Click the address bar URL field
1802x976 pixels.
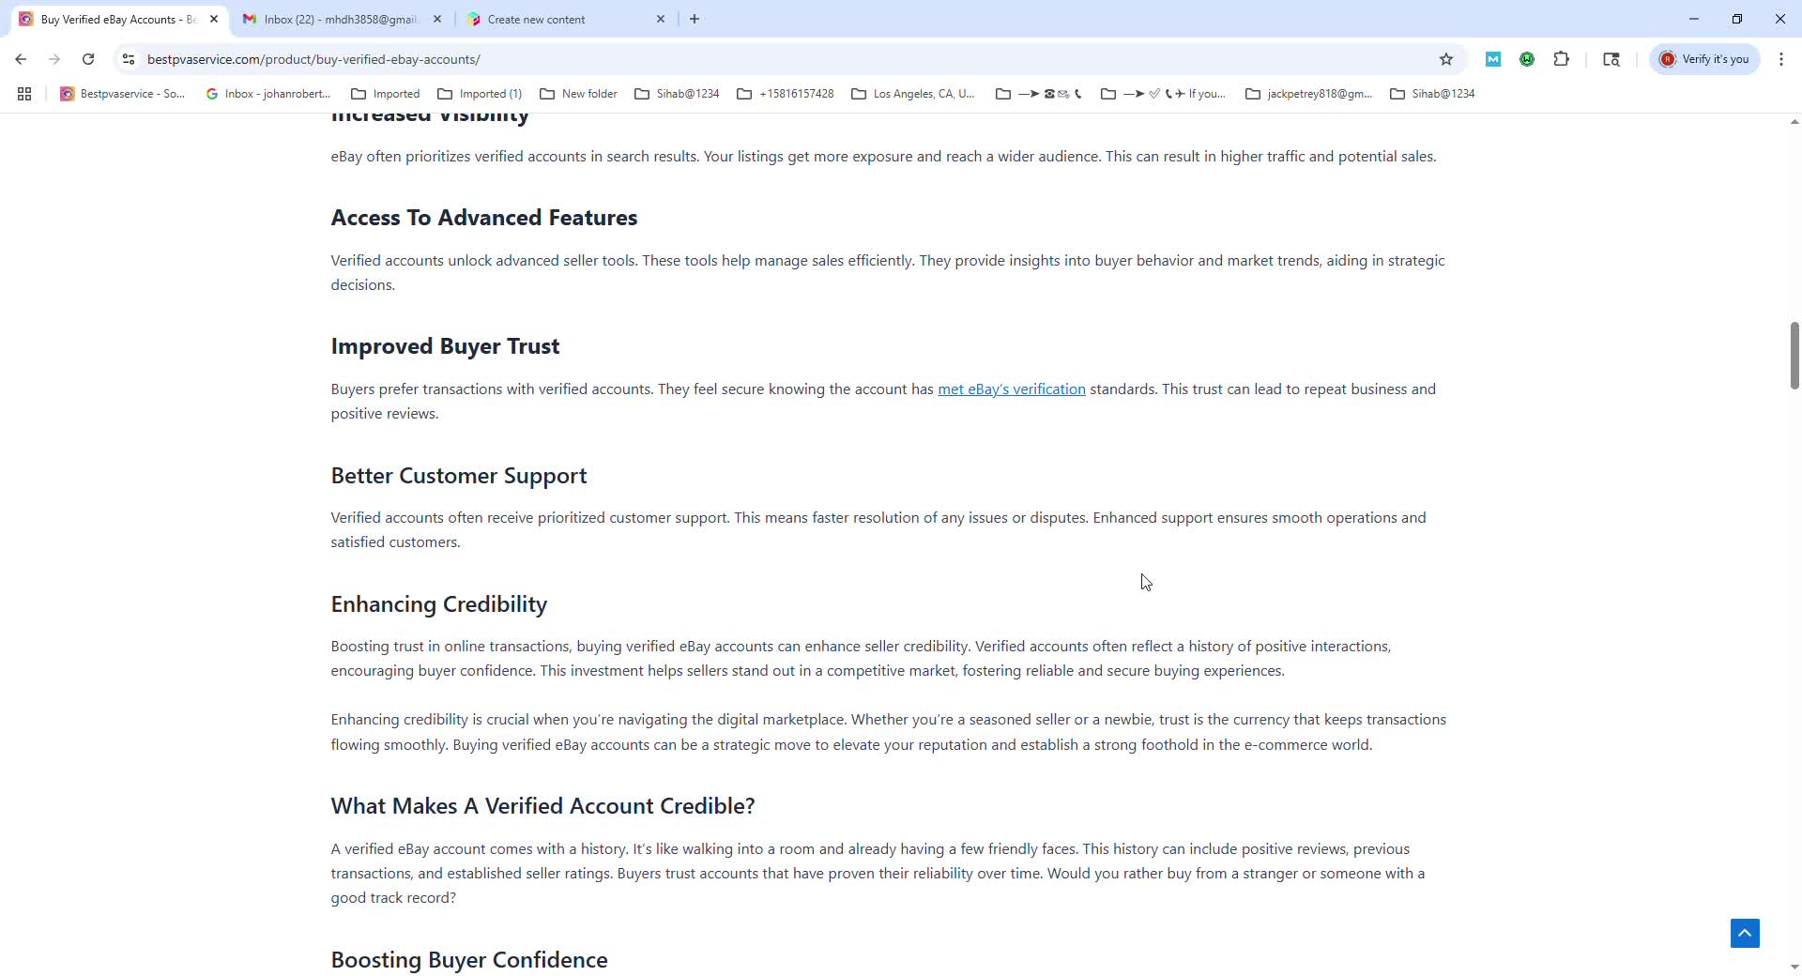coord(751,59)
